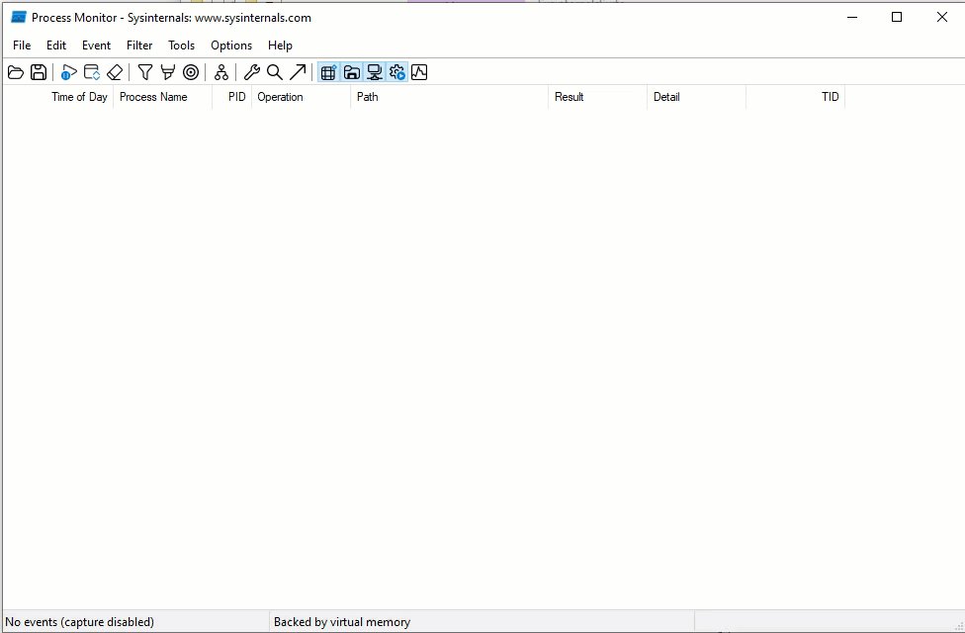Open the Edit menu
Screen dimensions: 965x633
pos(56,45)
